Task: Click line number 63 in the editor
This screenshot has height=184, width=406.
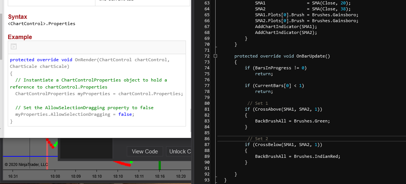Action: pyautogui.click(x=207, y=3)
